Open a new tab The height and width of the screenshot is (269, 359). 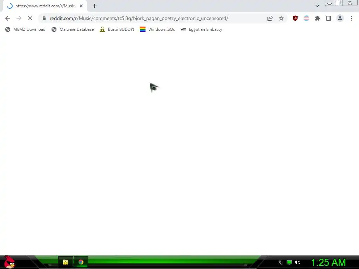[95, 6]
